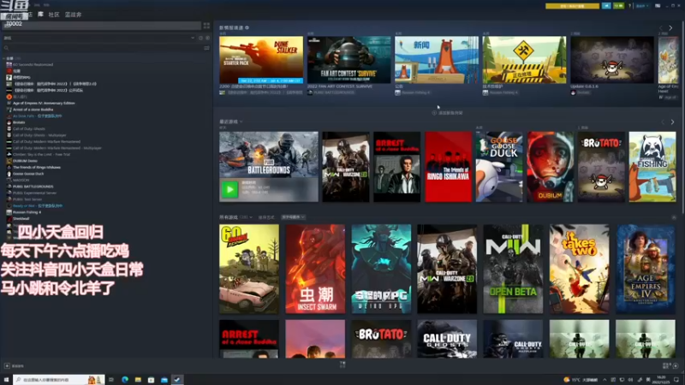The width and height of the screenshot is (685, 385).
Task: Expand the recent games shelf dropdown
Action: (241, 121)
